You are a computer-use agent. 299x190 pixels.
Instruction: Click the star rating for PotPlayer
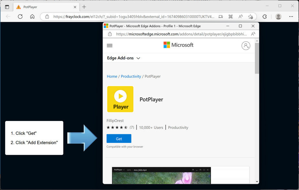[117, 127]
